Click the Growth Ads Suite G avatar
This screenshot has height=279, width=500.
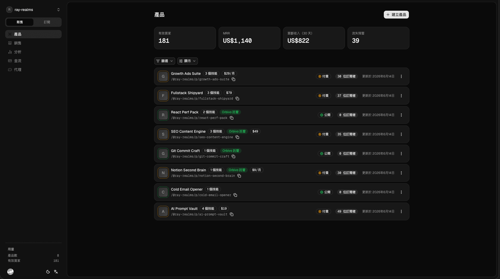[163, 76]
